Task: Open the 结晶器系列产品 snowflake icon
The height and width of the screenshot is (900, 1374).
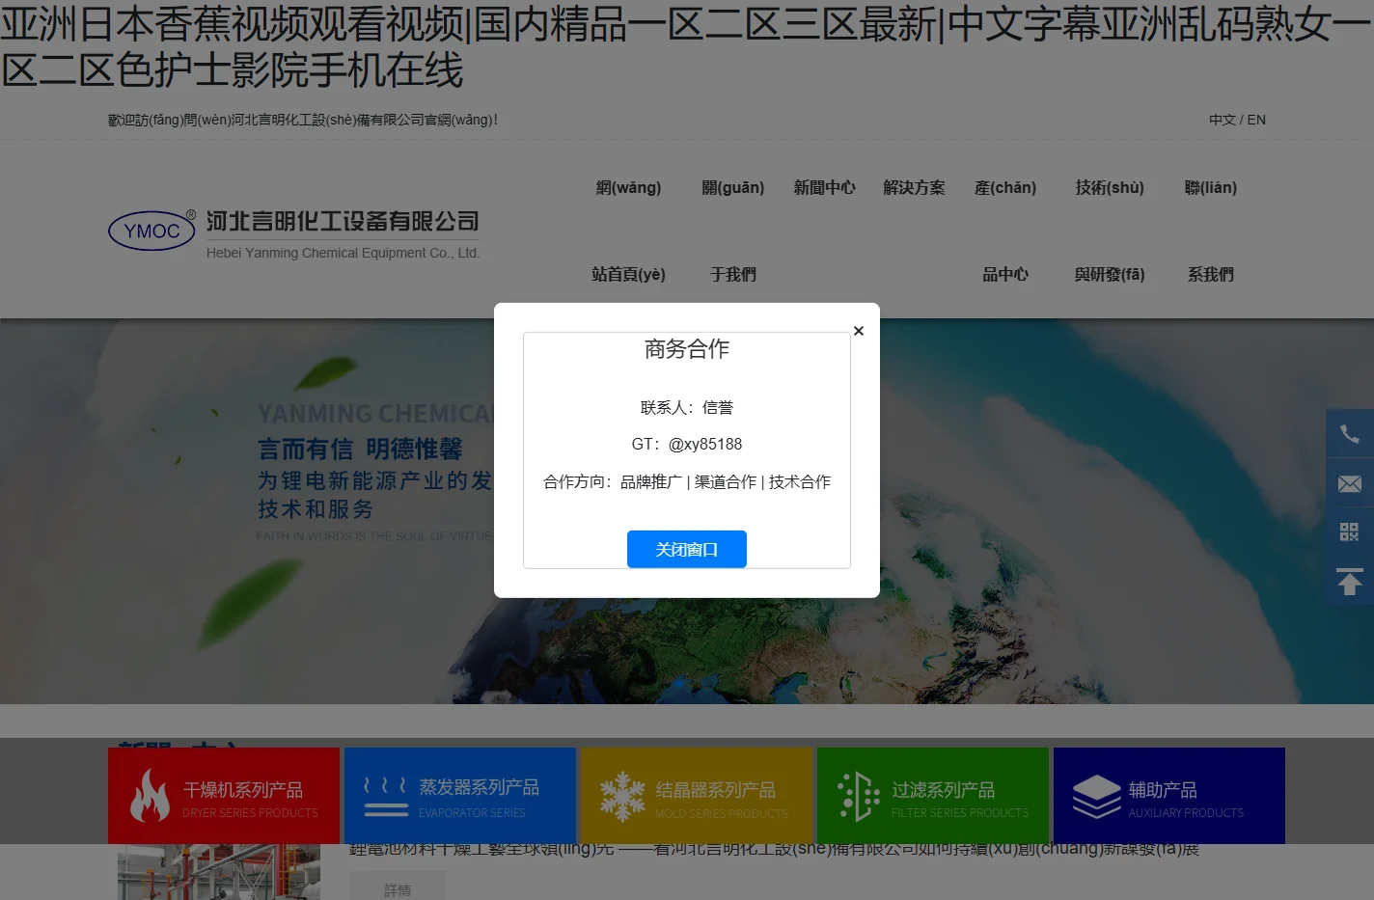Action: (x=622, y=797)
